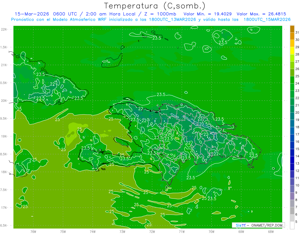Screen dimensions: 304x235
Task: Click the '76W' longitude axis label
Action: [x=33, y=231]
